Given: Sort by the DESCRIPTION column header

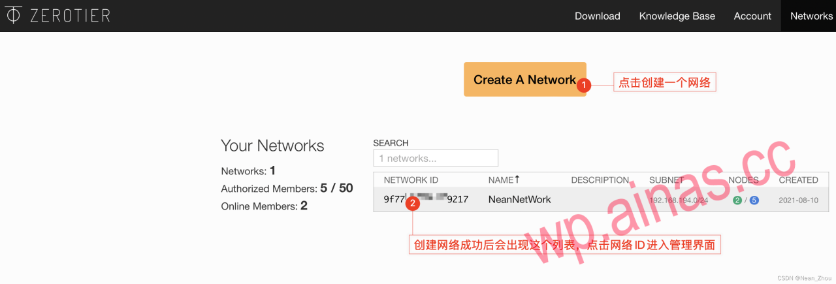Looking at the screenshot, I should point(600,180).
